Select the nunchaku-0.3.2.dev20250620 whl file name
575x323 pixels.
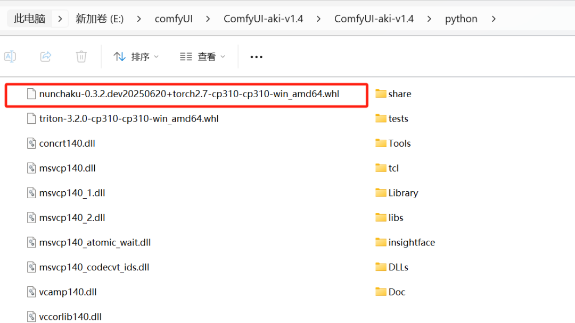coord(189,94)
